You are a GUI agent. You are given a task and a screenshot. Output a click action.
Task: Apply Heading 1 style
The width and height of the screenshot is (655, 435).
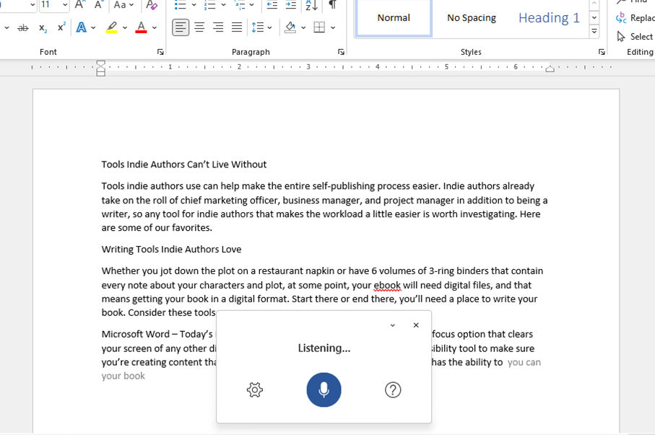(549, 18)
